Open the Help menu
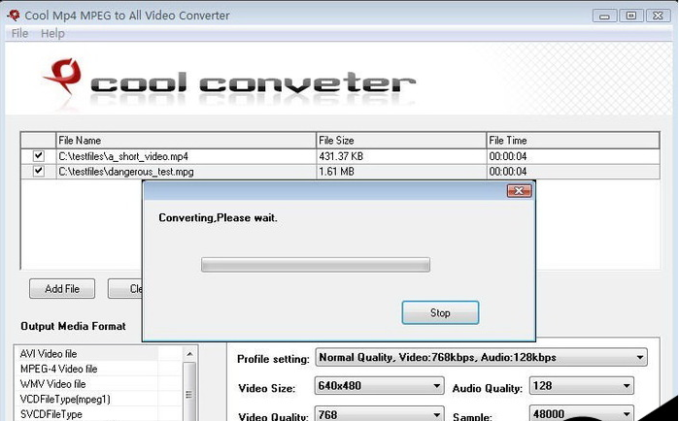 [x=52, y=33]
